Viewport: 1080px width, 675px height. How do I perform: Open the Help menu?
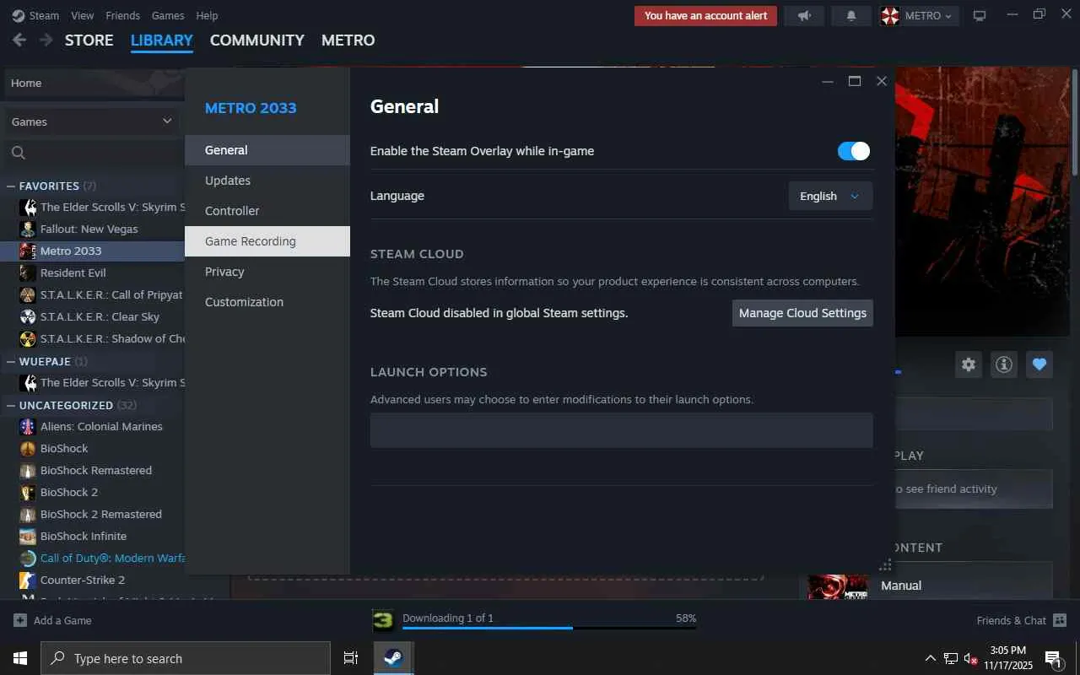click(x=207, y=15)
